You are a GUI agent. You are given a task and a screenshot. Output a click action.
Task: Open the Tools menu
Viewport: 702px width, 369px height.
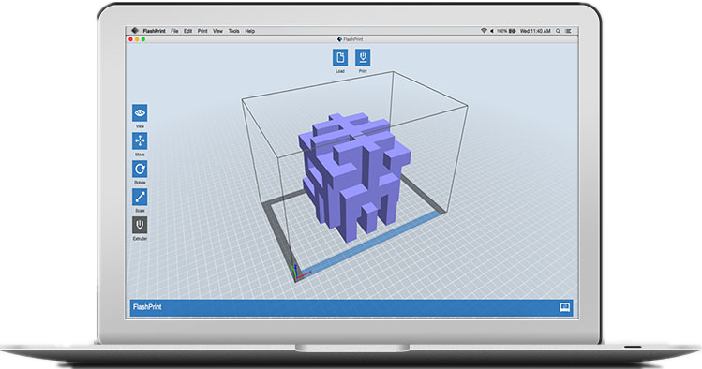click(x=233, y=31)
